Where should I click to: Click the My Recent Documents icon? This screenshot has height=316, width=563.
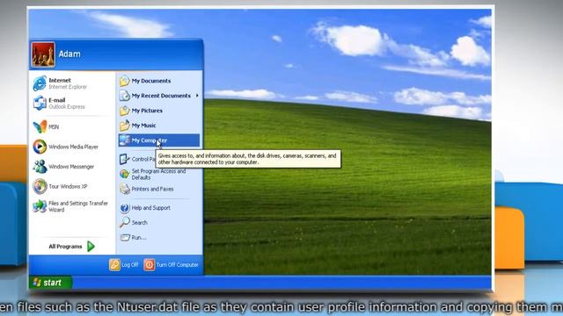coord(125,96)
